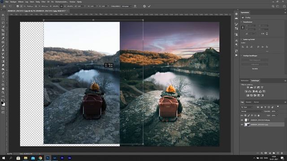The image size is (287, 161).
Task: Select the Eraser tool
Action: coord(3,58)
